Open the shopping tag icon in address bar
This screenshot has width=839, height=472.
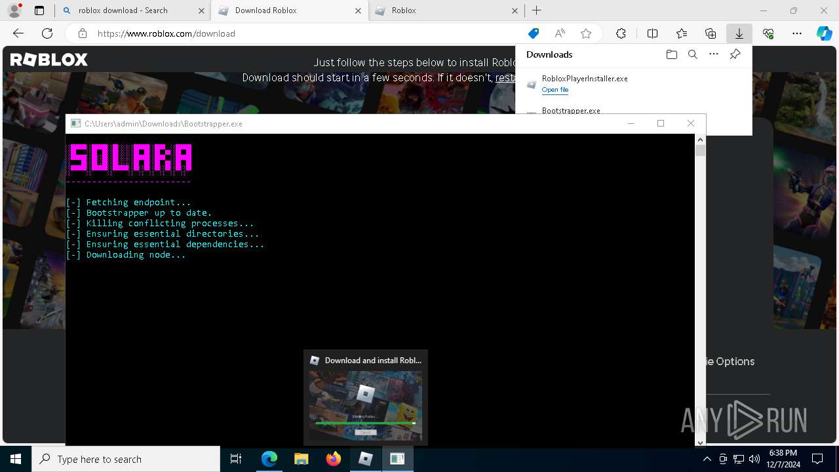click(x=534, y=33)
